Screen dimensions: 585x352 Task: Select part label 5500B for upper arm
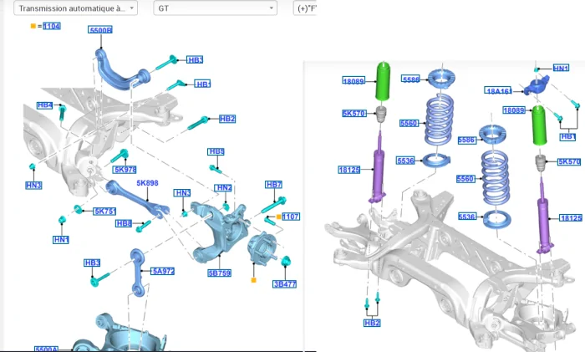[x=100, y=30]
